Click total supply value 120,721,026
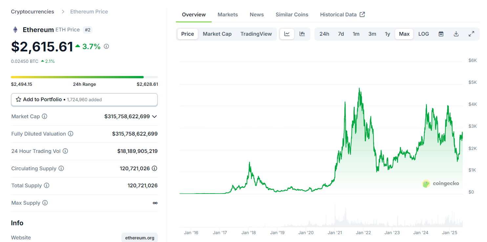The image size is (487, 242). (x=143, y=185)
